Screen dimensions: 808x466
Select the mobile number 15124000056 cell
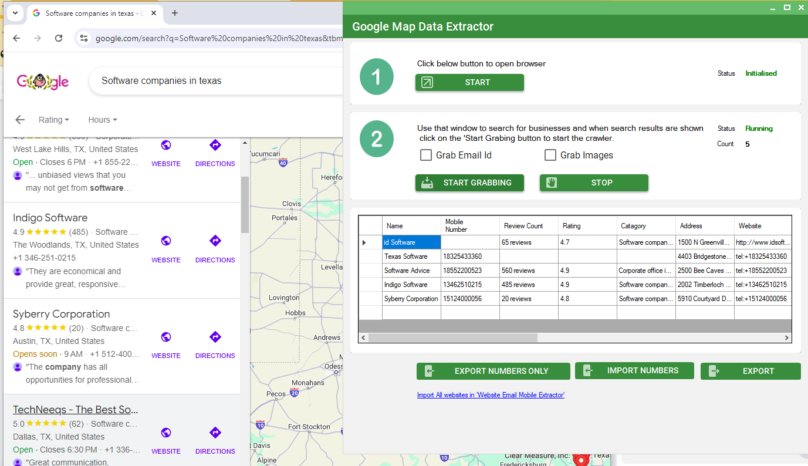click(x=470, y=299)
